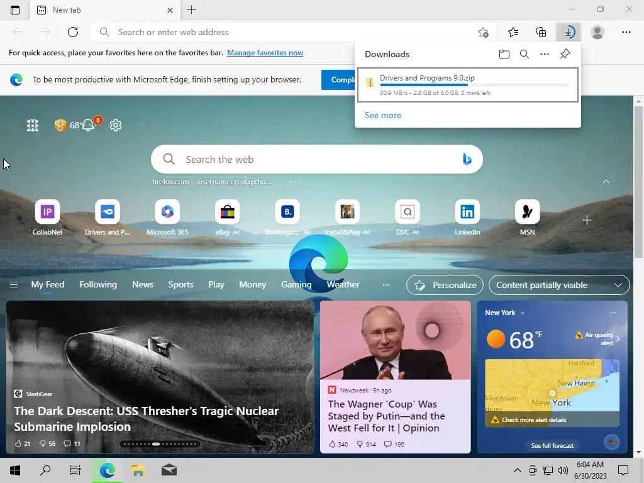Open page settings gear icon
This screenshot has height=483, width=644.
116,125
